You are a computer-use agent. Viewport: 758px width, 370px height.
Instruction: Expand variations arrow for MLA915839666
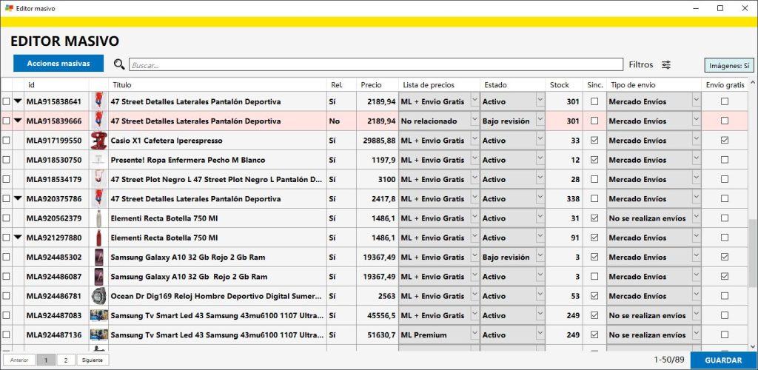coord(18,121)
